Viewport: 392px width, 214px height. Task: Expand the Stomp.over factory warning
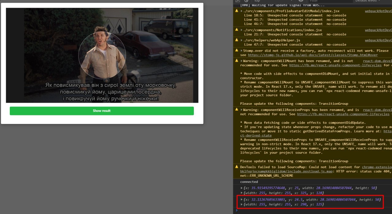point(242,51)
